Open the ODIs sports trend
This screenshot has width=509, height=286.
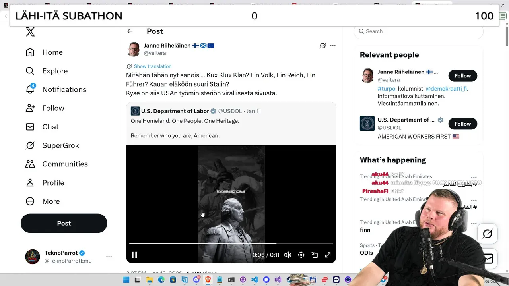366,253
